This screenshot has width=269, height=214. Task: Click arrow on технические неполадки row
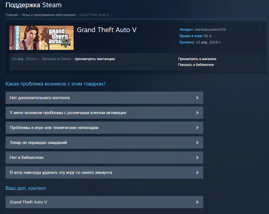click(197, 128)
